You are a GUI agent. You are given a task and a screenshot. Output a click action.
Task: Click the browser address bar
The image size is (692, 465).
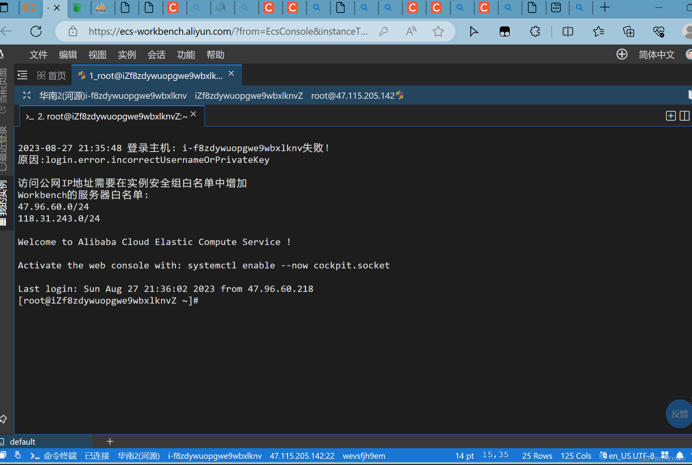point(228,31)
